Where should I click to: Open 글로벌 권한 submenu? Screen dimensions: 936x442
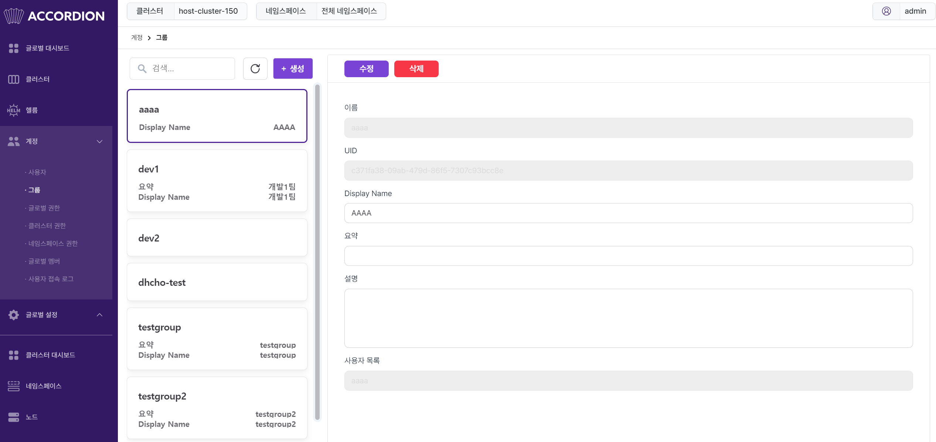[44, 208]
